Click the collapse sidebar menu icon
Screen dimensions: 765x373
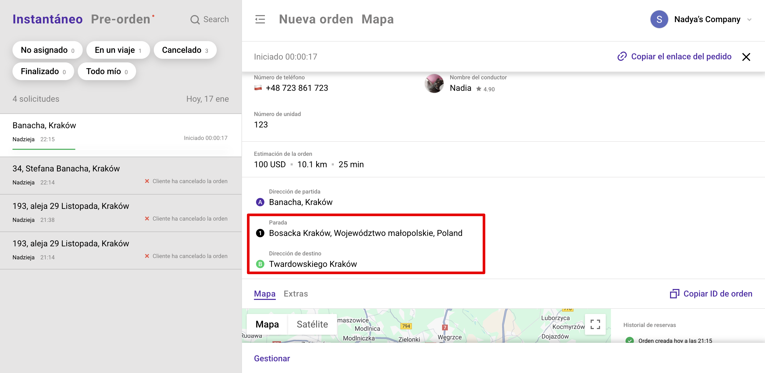[x=260, y=19]
